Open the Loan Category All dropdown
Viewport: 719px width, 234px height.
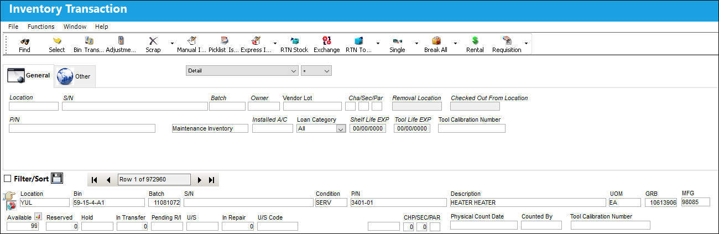click(321, 128)
